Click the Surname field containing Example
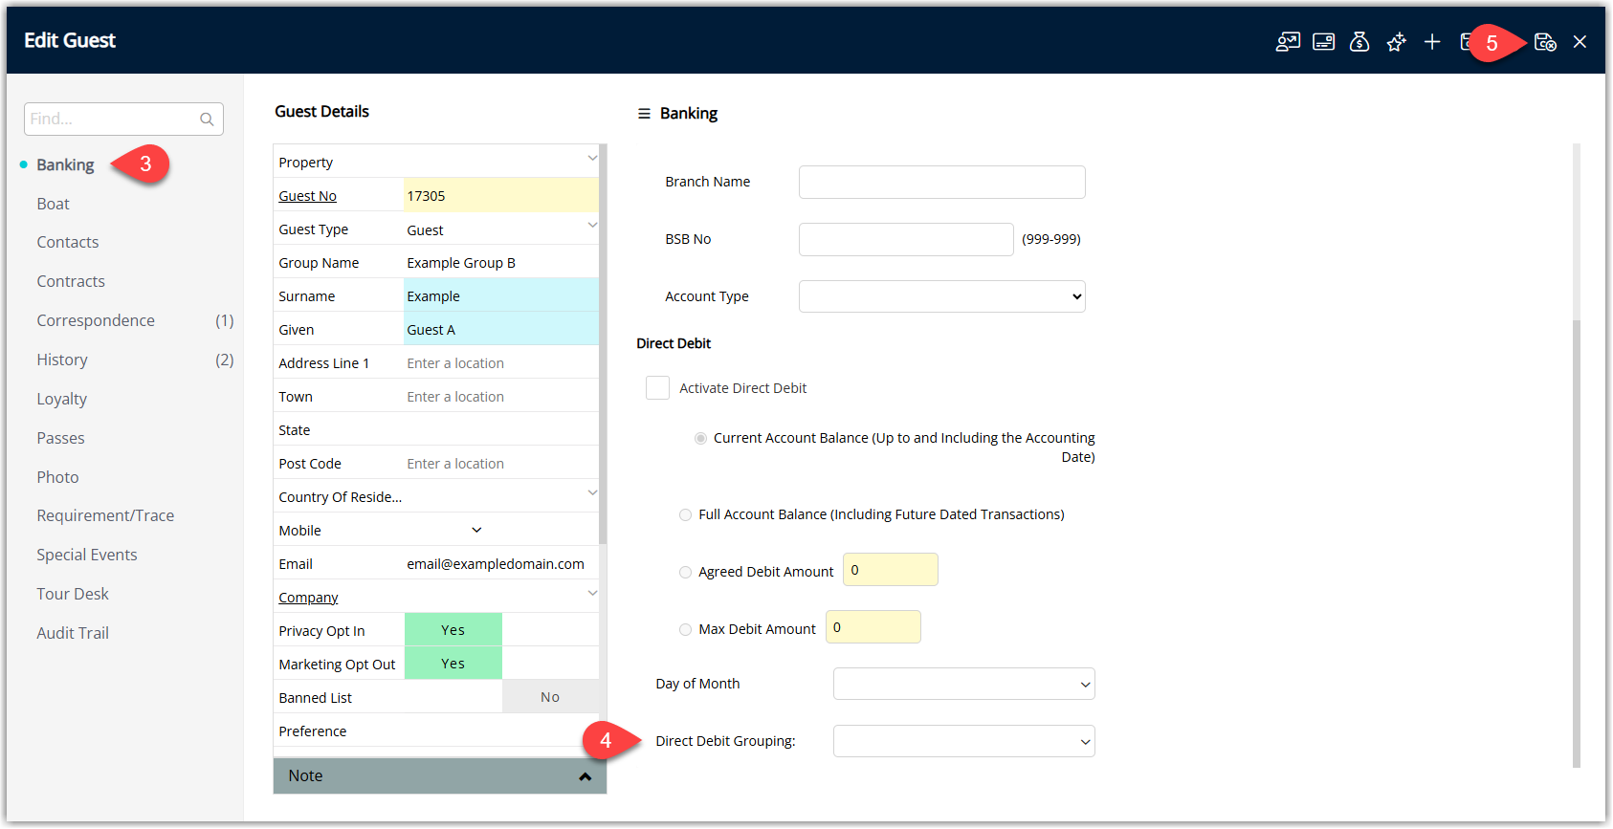 click(501, 295)
